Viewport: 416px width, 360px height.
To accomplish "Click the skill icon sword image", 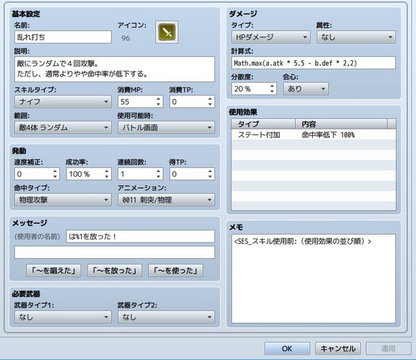I will click(167, 32).
